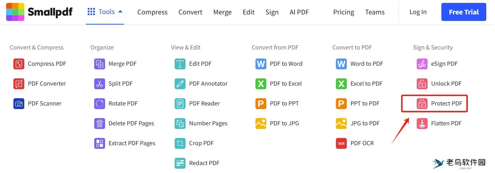Screen dimensions: 495x173
Task: Click the Compress PDF icon
Action: click(x=19, y=64)
